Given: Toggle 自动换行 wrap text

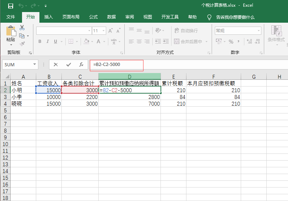Looking at the screenshot, I should pyautogui.click(x=186, y=30).
